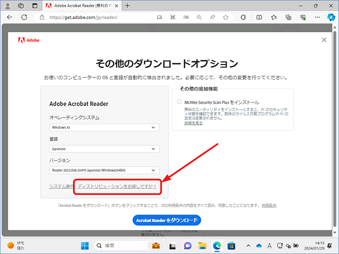Open the Windows Start menu
The width and height of the screenshot is (339, 254).
click(x=85, y=246)
